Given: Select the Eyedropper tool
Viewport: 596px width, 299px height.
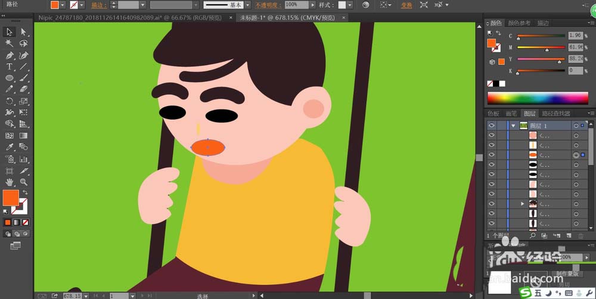Looking at the screenshot, I should point(10,147).
